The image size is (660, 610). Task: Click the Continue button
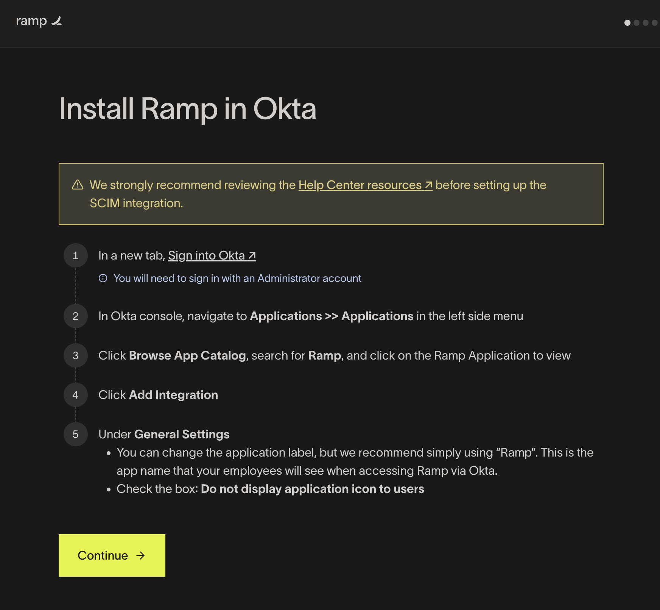112,555
